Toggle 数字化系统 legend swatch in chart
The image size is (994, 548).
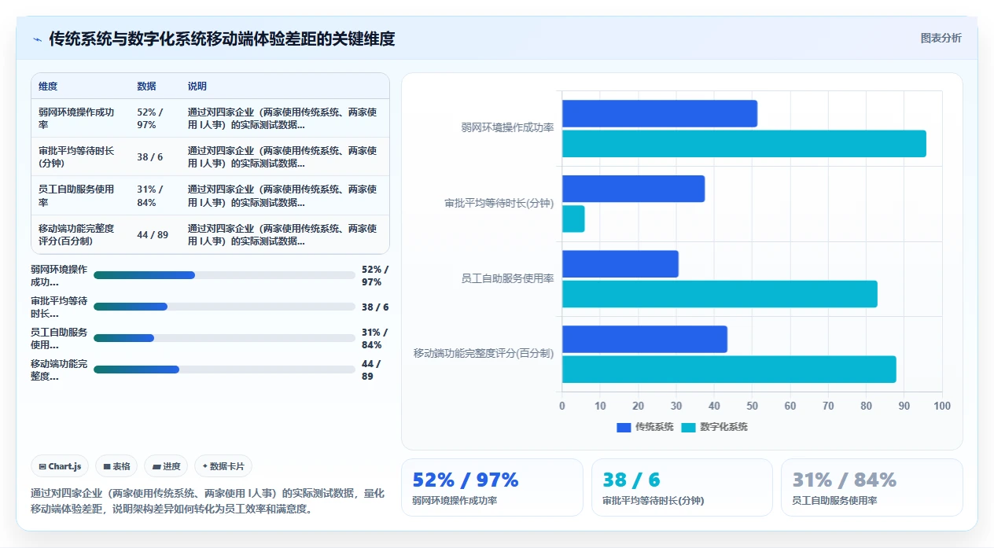[x=688, y=427]
